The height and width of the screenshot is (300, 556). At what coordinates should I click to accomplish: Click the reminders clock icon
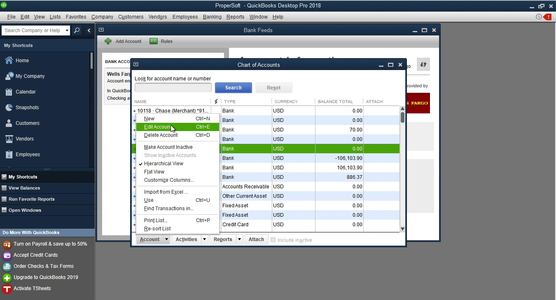point(539,17)
